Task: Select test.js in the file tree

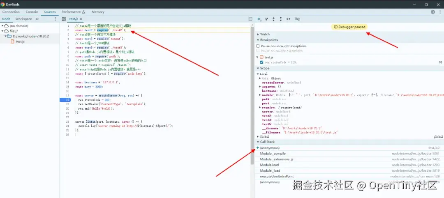Action: (21, 41)
